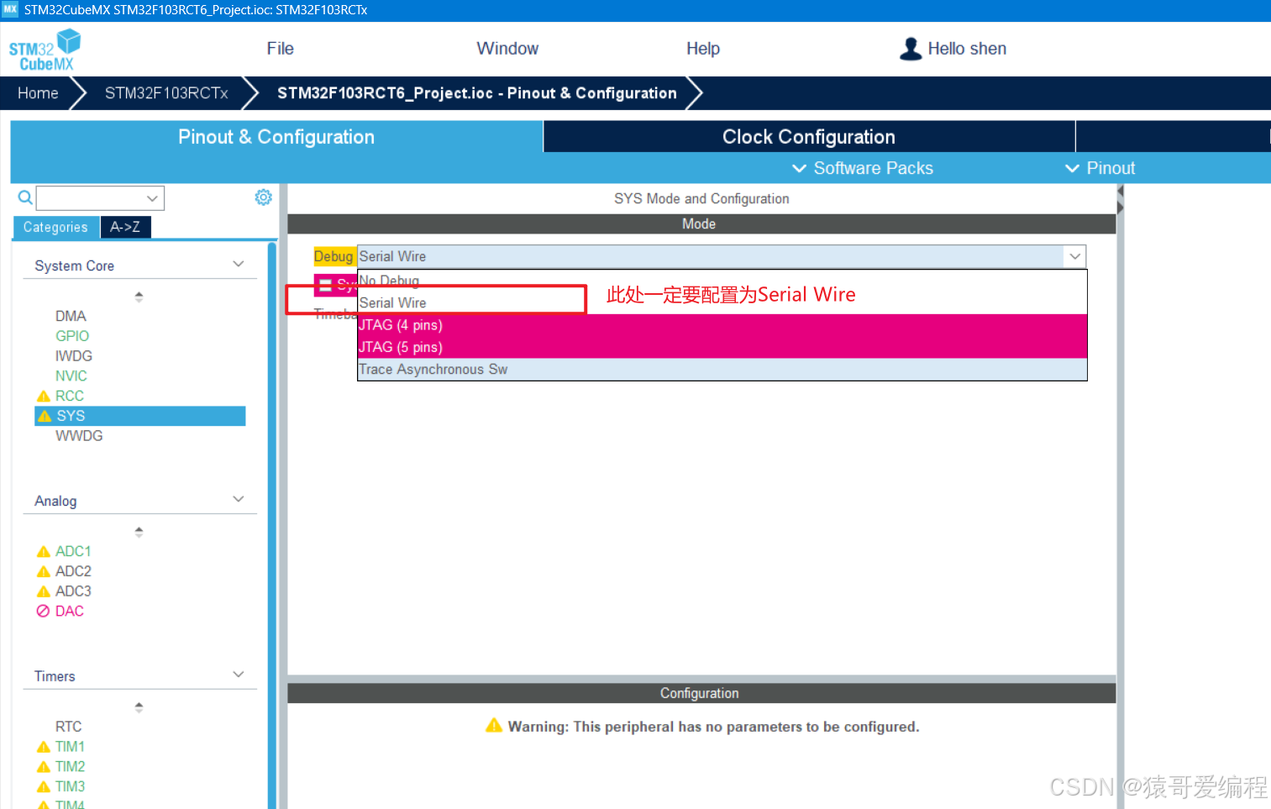Select RTC in Timers

(69, 727)
